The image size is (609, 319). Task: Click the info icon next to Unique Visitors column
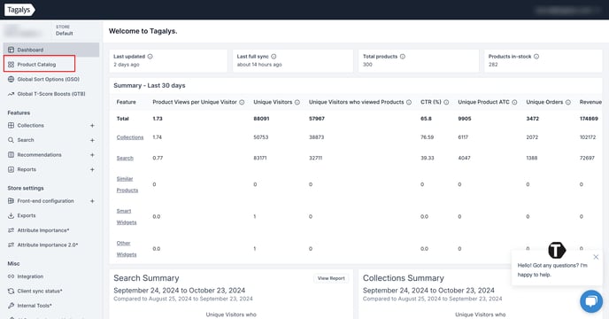click(297, 102)
